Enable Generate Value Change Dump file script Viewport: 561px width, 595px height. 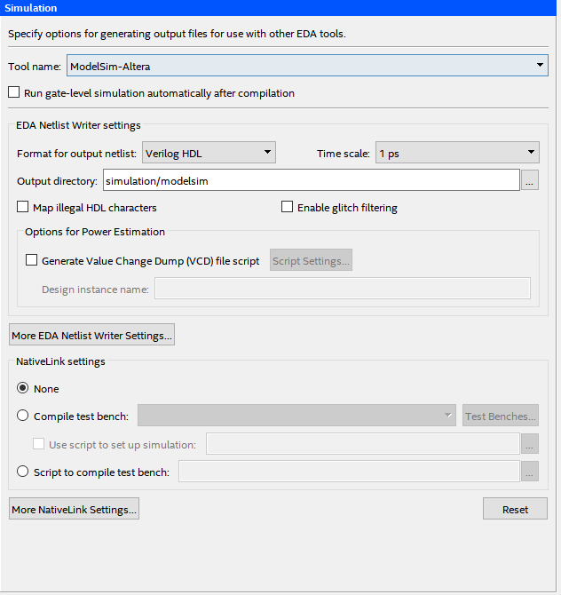[32, 261]
